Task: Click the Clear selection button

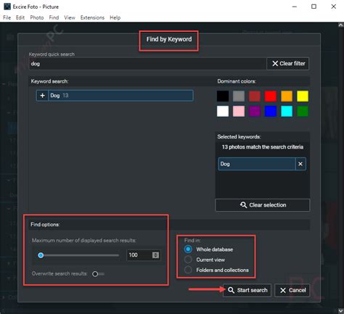Action: [x=263, y=205]
